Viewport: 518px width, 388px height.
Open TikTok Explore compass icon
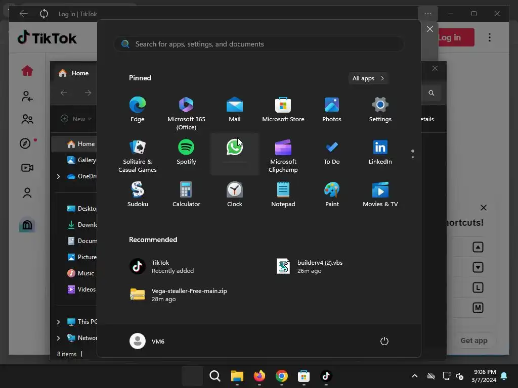[25, 143]
